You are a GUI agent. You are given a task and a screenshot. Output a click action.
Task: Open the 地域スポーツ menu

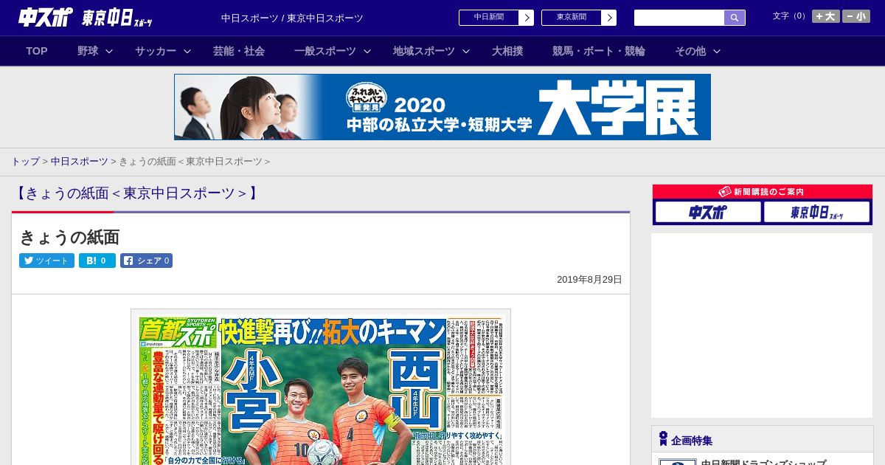424,51
